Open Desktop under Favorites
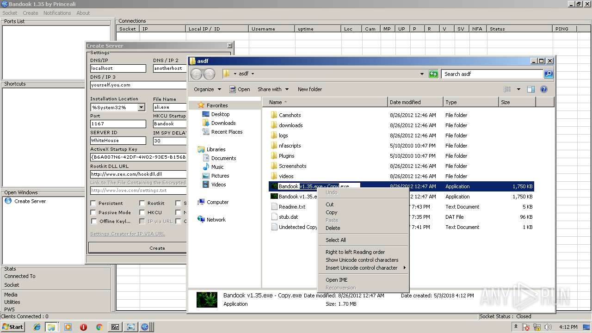This screenshot has width=592, height=333. click(x=220, y=114)
